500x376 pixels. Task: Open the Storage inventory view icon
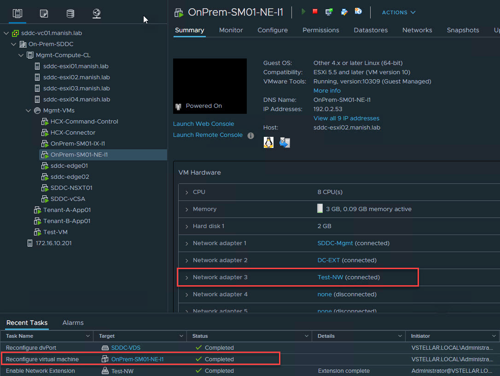tap(70, 13)
